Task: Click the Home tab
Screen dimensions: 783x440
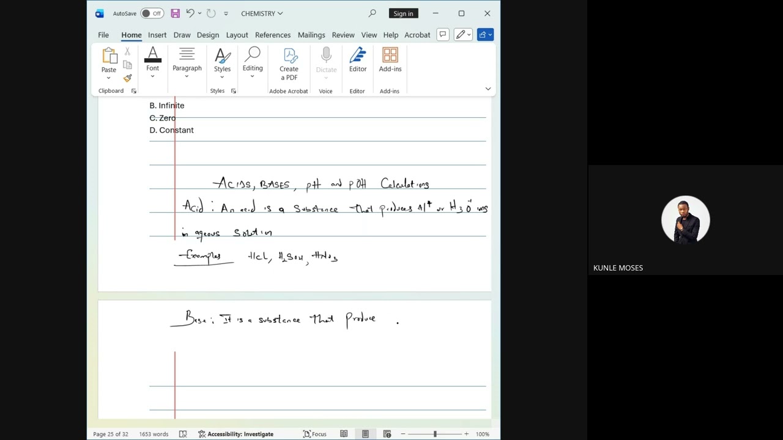Action: (x=131, y=35)
